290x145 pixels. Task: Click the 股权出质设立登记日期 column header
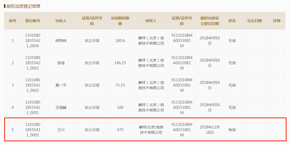[x=209, y=21]
